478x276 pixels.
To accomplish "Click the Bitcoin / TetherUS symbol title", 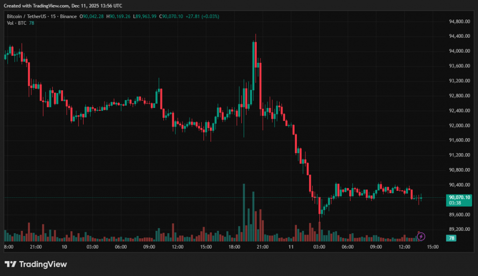I will coord(29,16).
